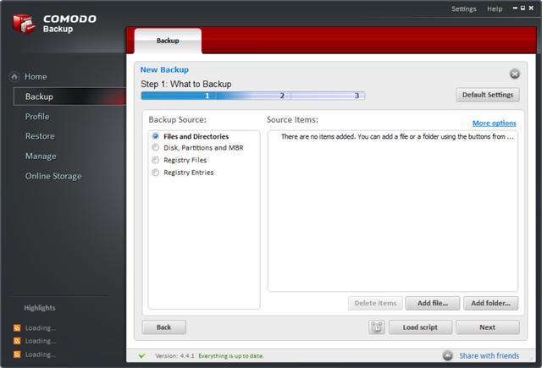The height and width of the screenshot is (368, 542).
Task: Click the third RSS feed icon under Highlights
Action: pos(16,354)
